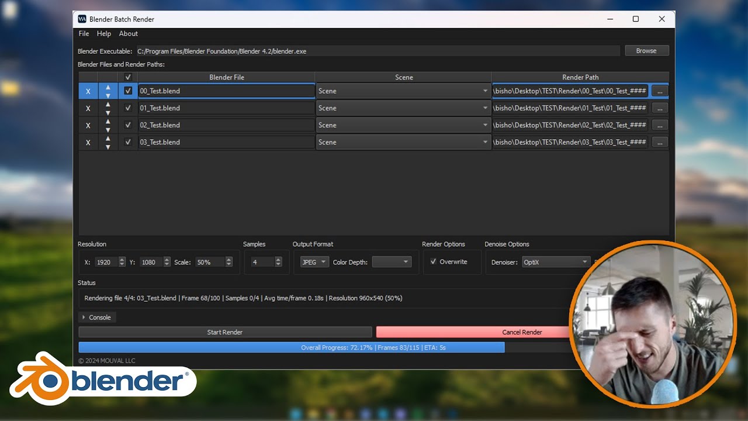Move 02_Test.blend down using its down arrow
Screen dimensions: 748x421
click(108, 129)
